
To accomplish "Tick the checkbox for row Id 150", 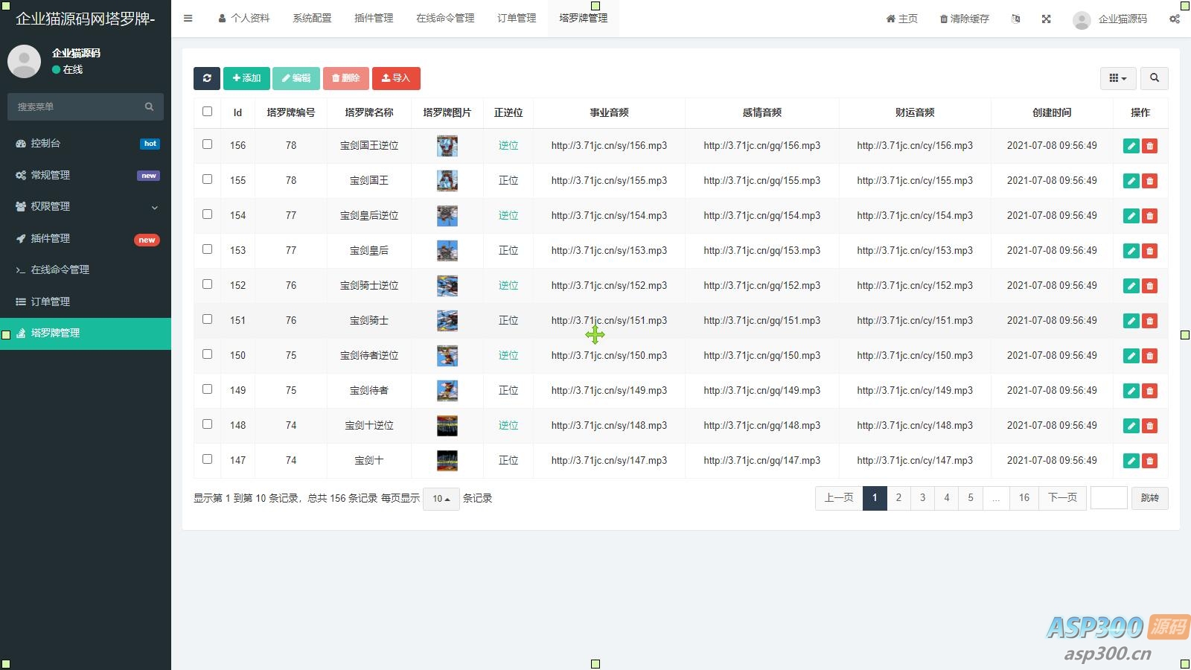I will point(207,354).
